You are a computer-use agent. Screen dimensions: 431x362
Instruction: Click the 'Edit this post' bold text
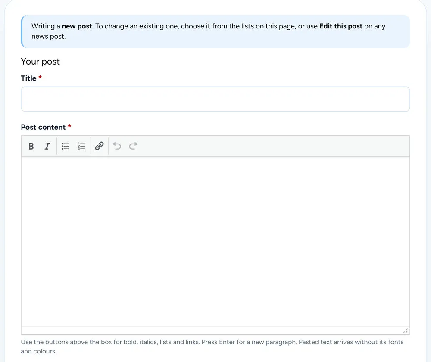click(x=341, y=26)
